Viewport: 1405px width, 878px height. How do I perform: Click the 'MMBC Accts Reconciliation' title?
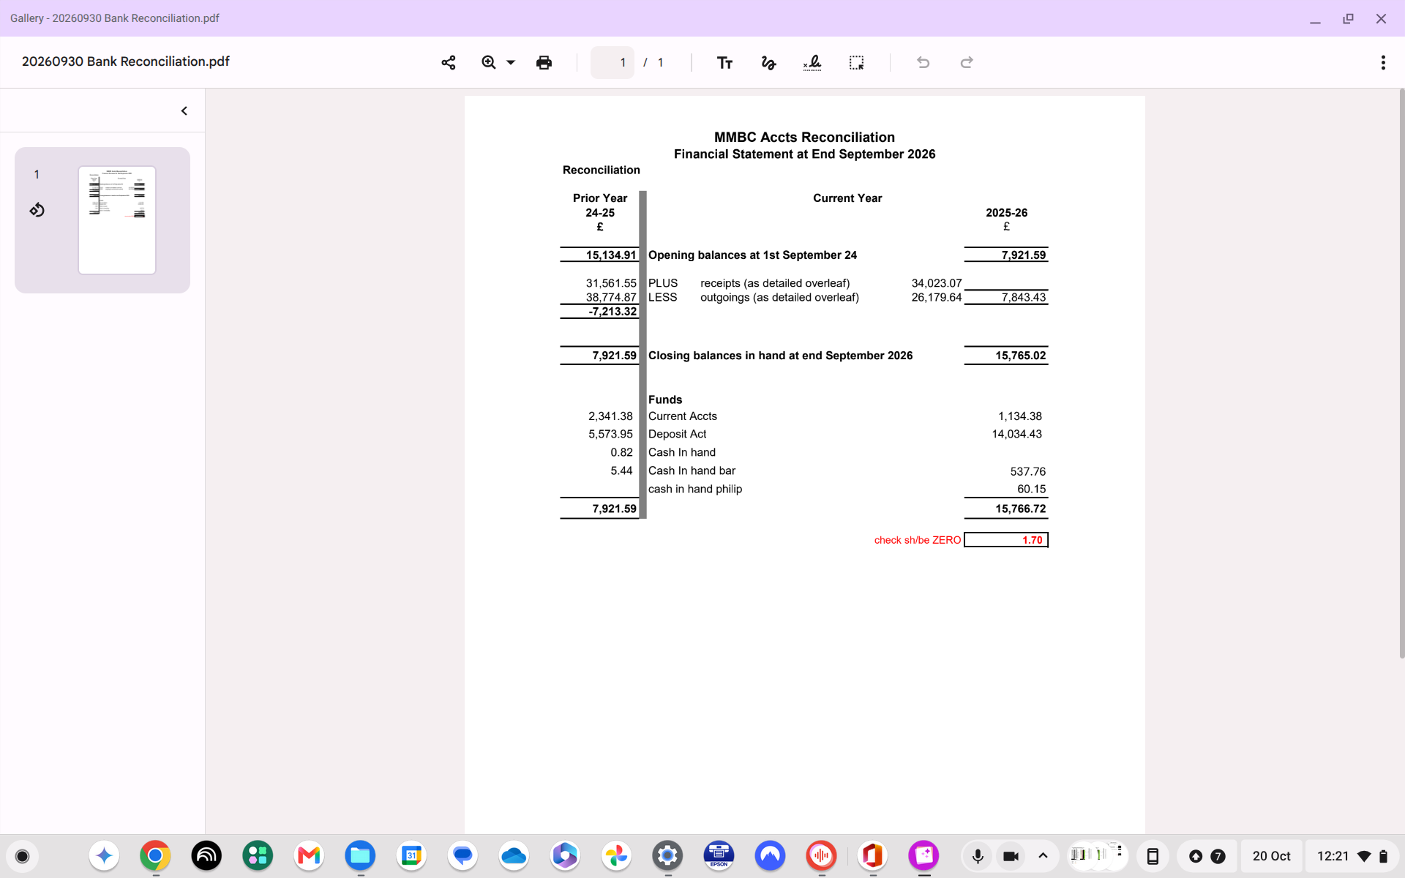(804, 137)
